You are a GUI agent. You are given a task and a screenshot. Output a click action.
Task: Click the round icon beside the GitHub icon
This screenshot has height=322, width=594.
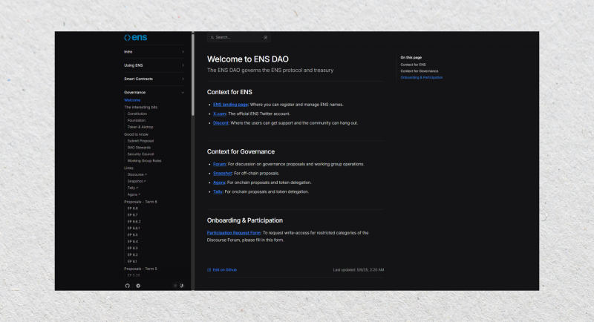pyautogui.click(x=138, y=286)
